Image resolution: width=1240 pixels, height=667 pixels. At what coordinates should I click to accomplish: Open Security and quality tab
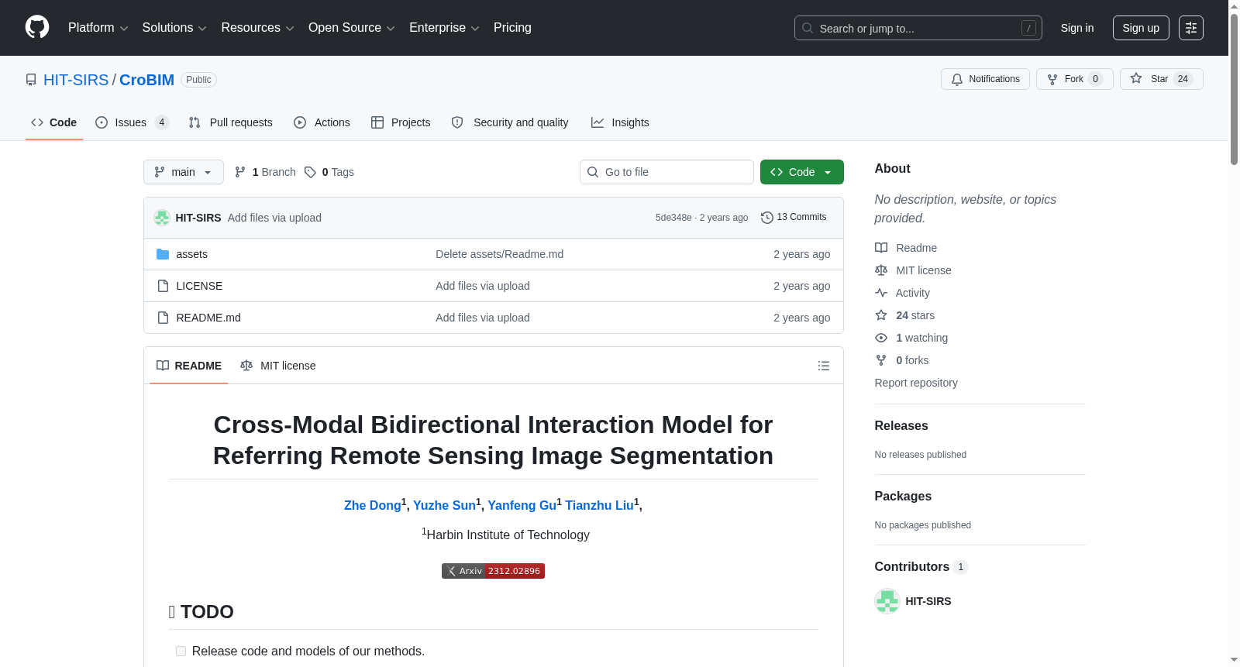point(510,122)
